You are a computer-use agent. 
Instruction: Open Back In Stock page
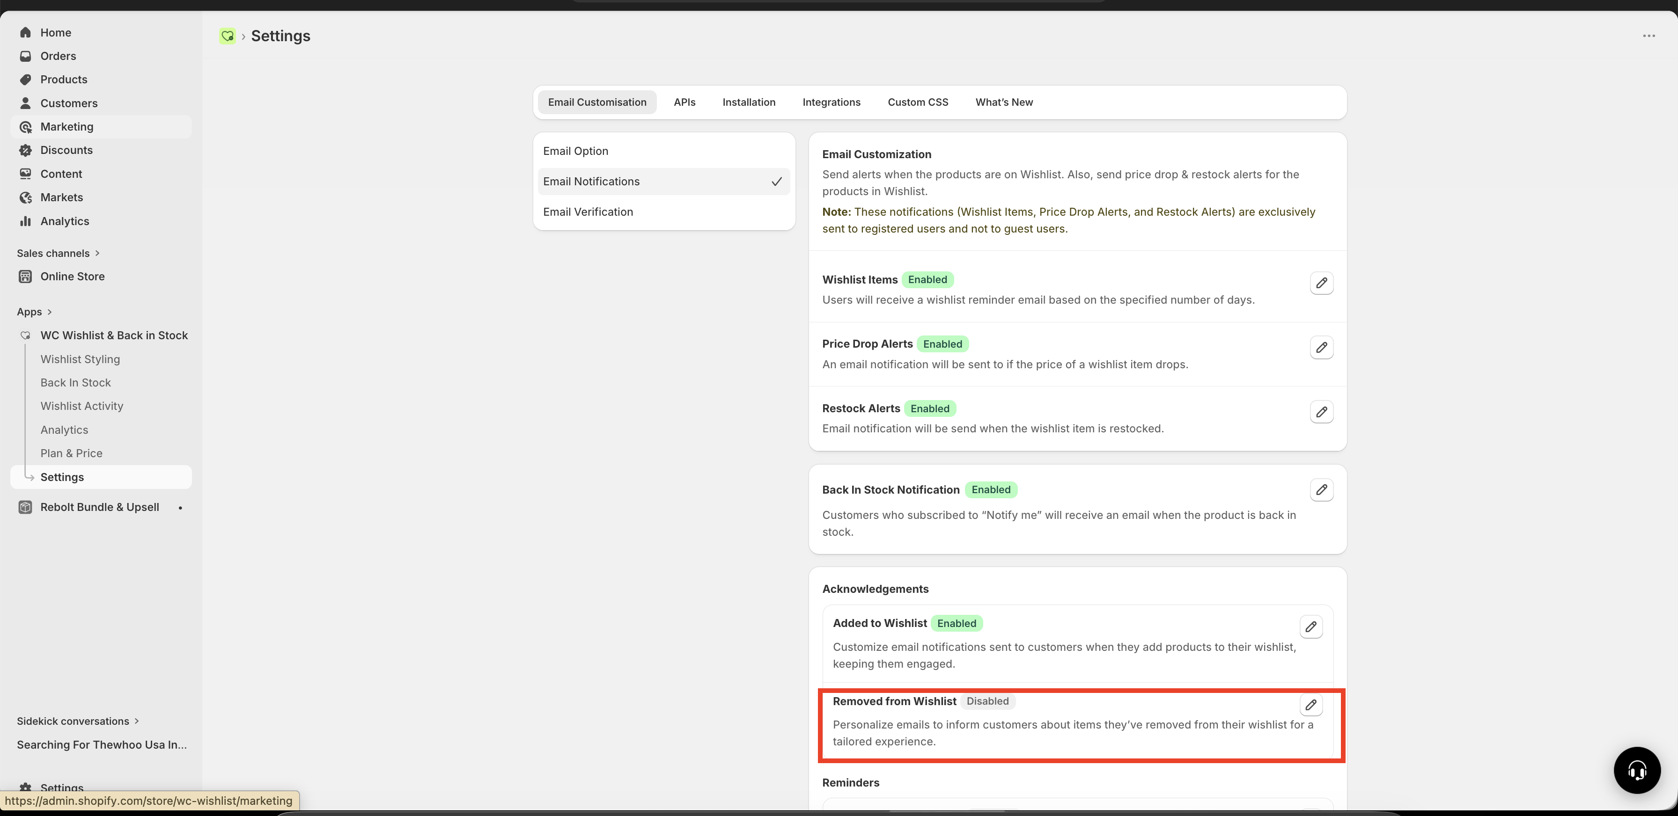[x=75, y=383]
